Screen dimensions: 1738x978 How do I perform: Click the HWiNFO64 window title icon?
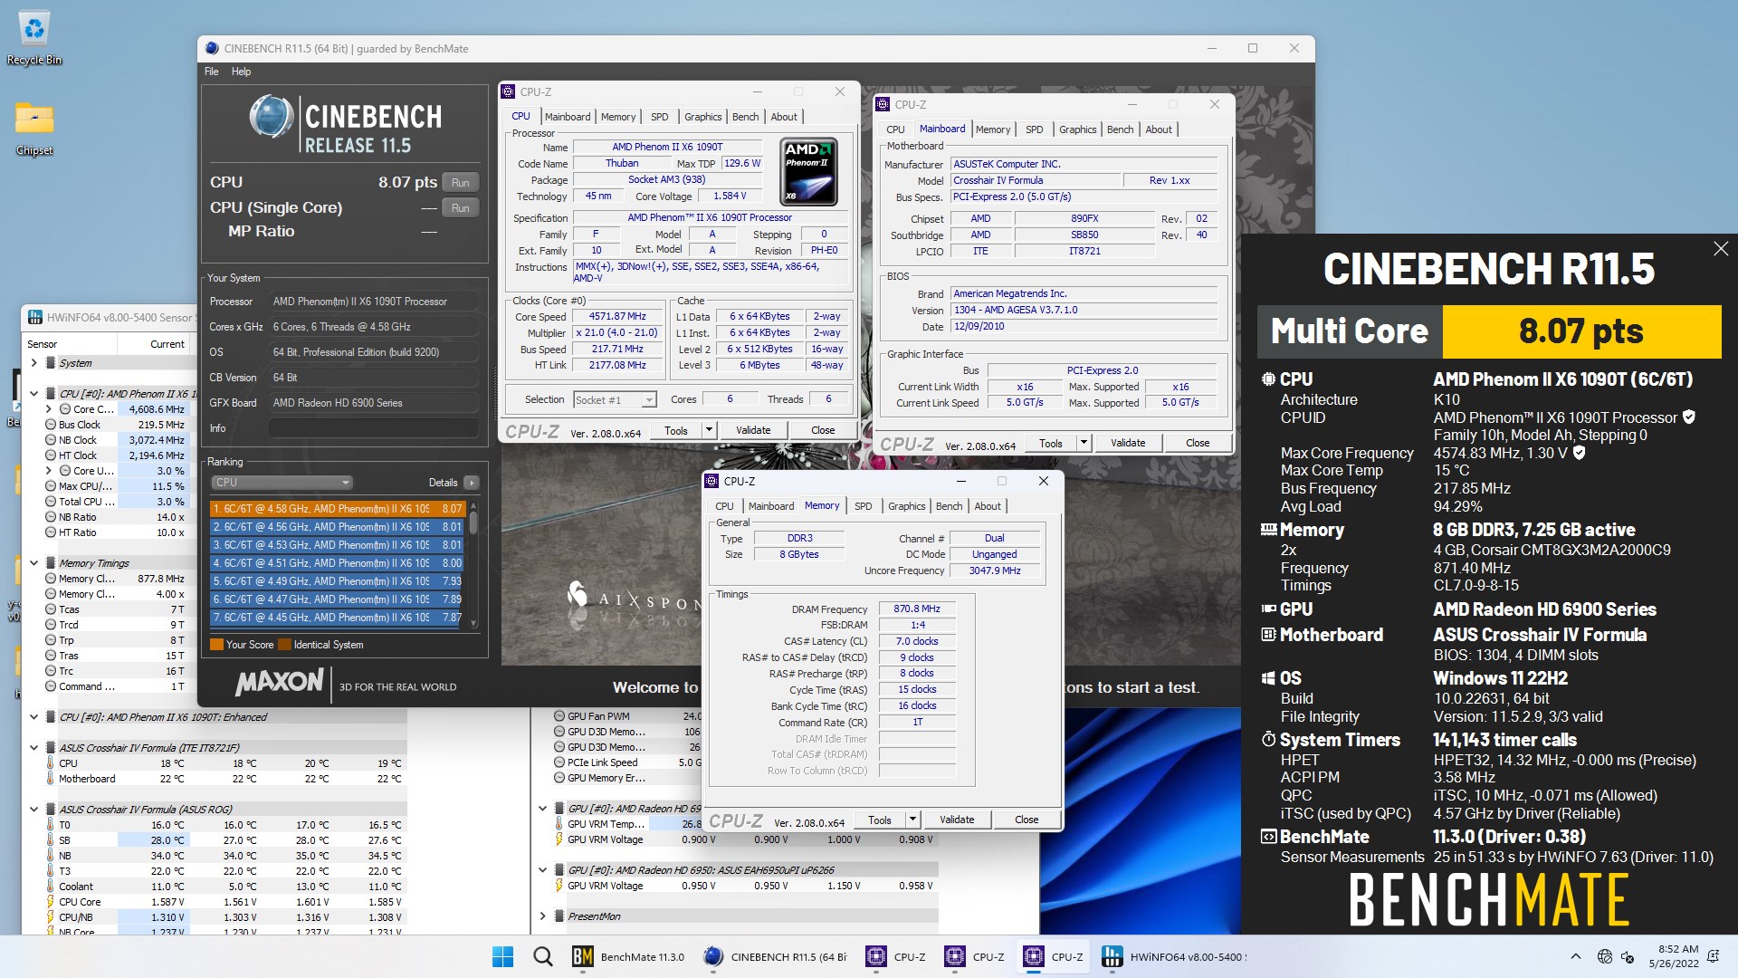[34, 317]
